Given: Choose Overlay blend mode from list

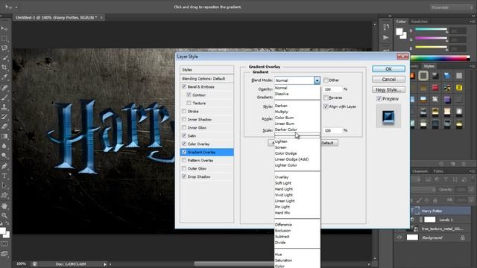Looking at the screenshot, I should click(297, 177).
